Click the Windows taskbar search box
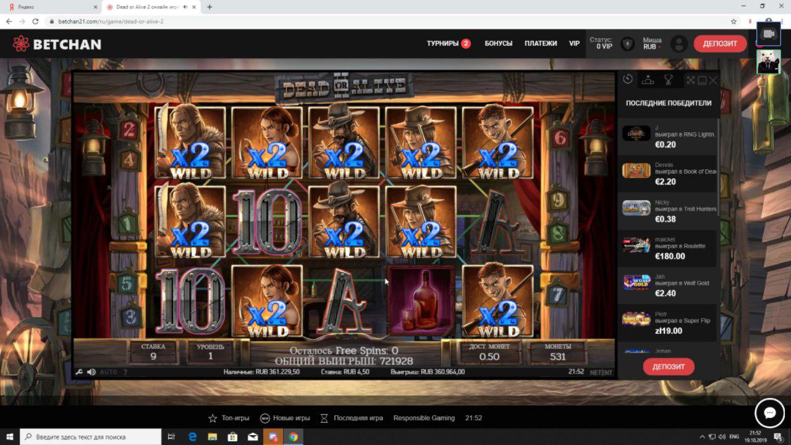This screenshot has width=791, height=445. [x=91, y=436]
